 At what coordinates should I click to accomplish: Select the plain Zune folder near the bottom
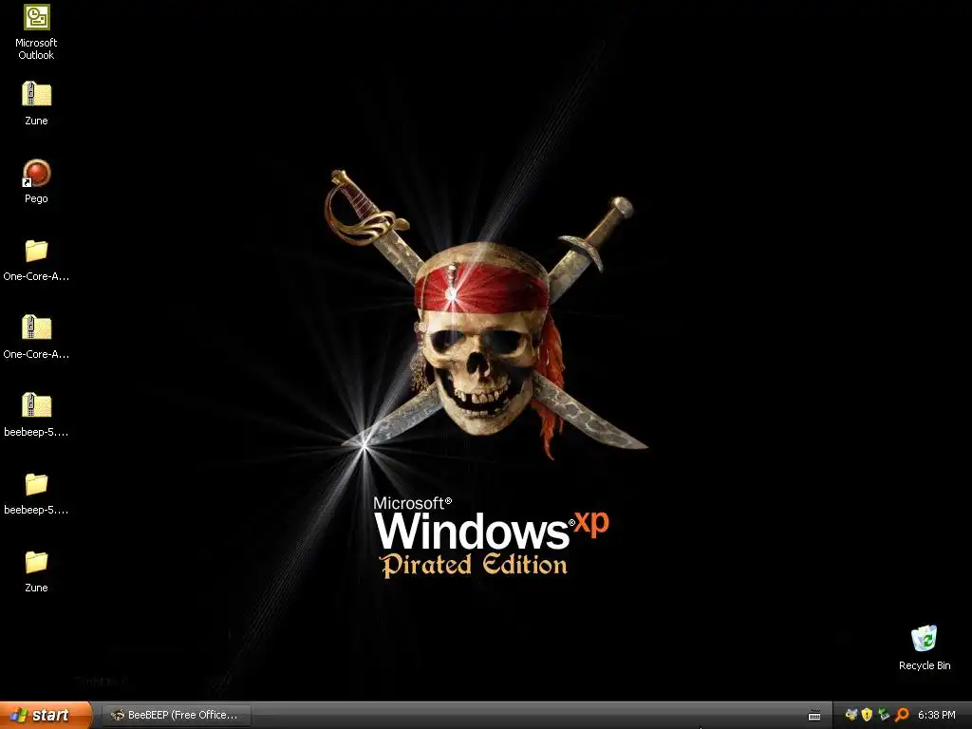36,562
